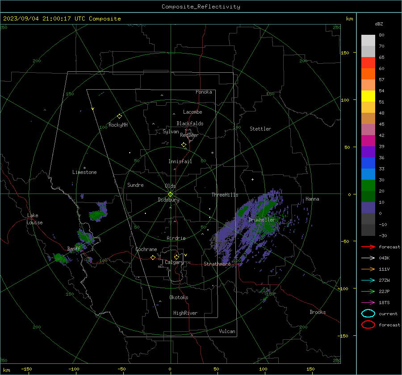
Task: Click the Blackfalds town label
Action: coord(190,124)
